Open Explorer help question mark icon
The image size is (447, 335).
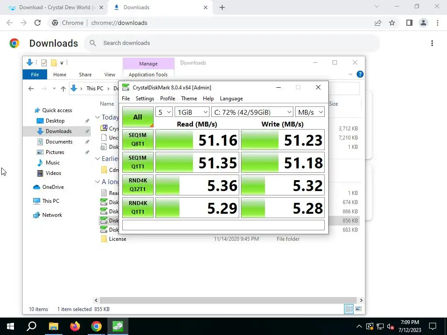point(360,74)
